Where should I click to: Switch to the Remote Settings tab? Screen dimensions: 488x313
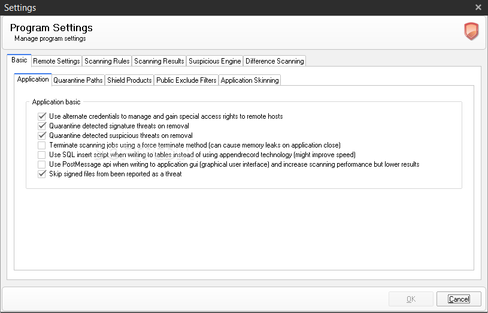56,61
